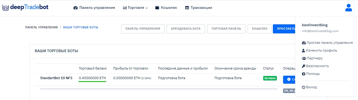Viewport: 358px width, 100px height.
Task: Click the chart icon next to Торговля
Action: (125, 8)
